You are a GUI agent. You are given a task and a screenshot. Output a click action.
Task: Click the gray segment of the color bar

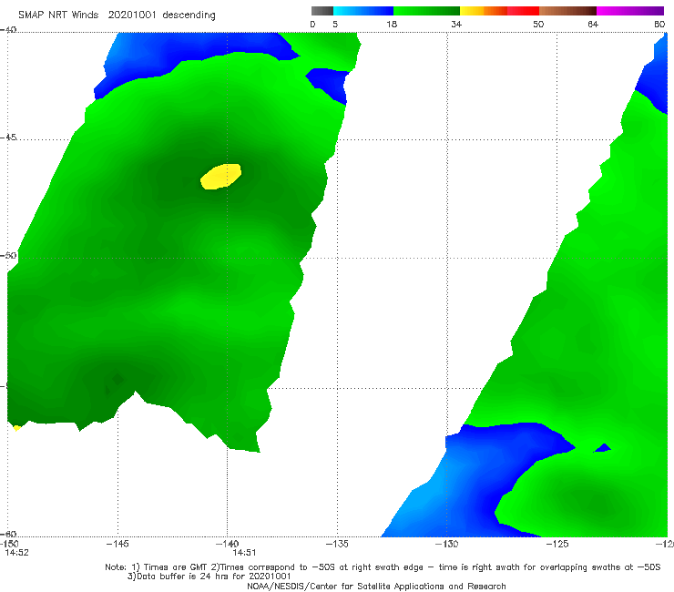(x=322, y=11)
